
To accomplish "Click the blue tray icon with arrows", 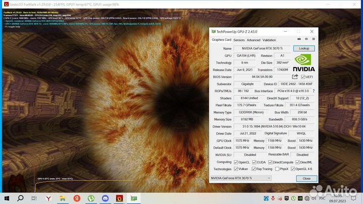I will pos(266,198).
